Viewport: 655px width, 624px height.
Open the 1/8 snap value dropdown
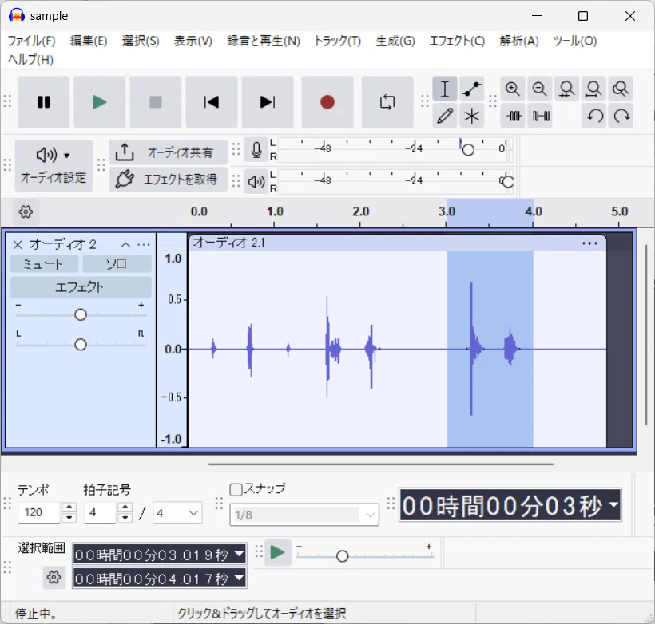[x=304, y=515]
